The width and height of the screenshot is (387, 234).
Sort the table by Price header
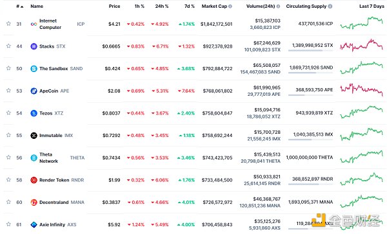(115, 6)
